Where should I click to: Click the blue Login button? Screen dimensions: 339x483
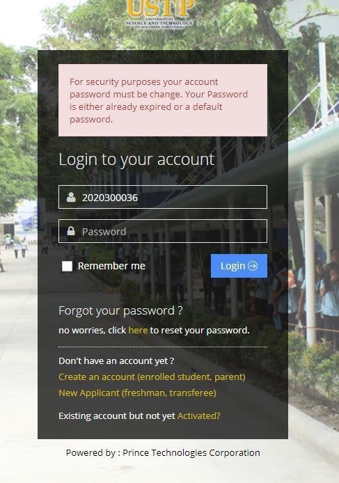239,266
